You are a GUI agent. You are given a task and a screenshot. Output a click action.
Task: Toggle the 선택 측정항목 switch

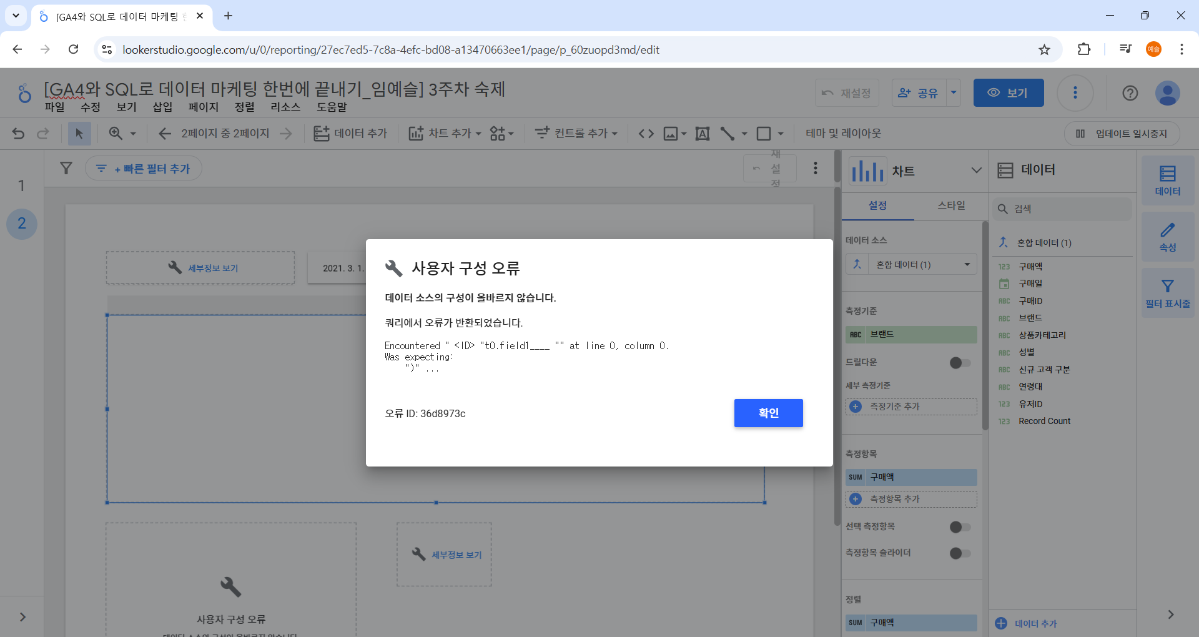point(960,527)
